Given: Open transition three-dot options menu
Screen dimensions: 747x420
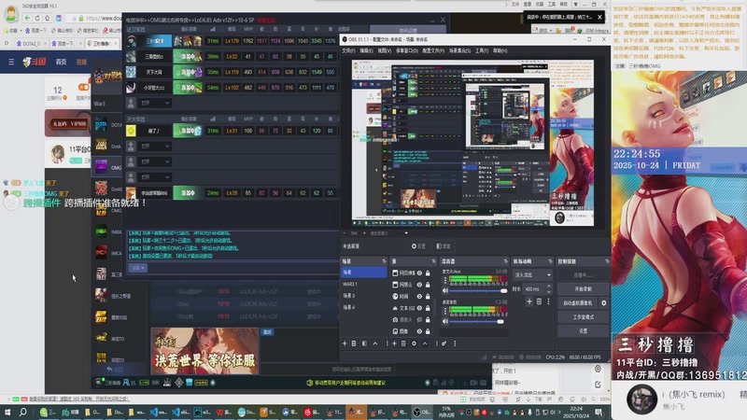Looking at the screenshot, I should (x=548, y=301).
